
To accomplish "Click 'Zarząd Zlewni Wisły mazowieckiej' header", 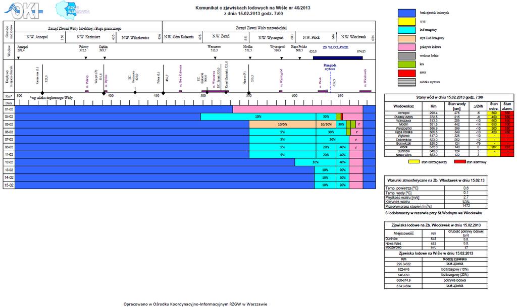I will click(261, 28).
